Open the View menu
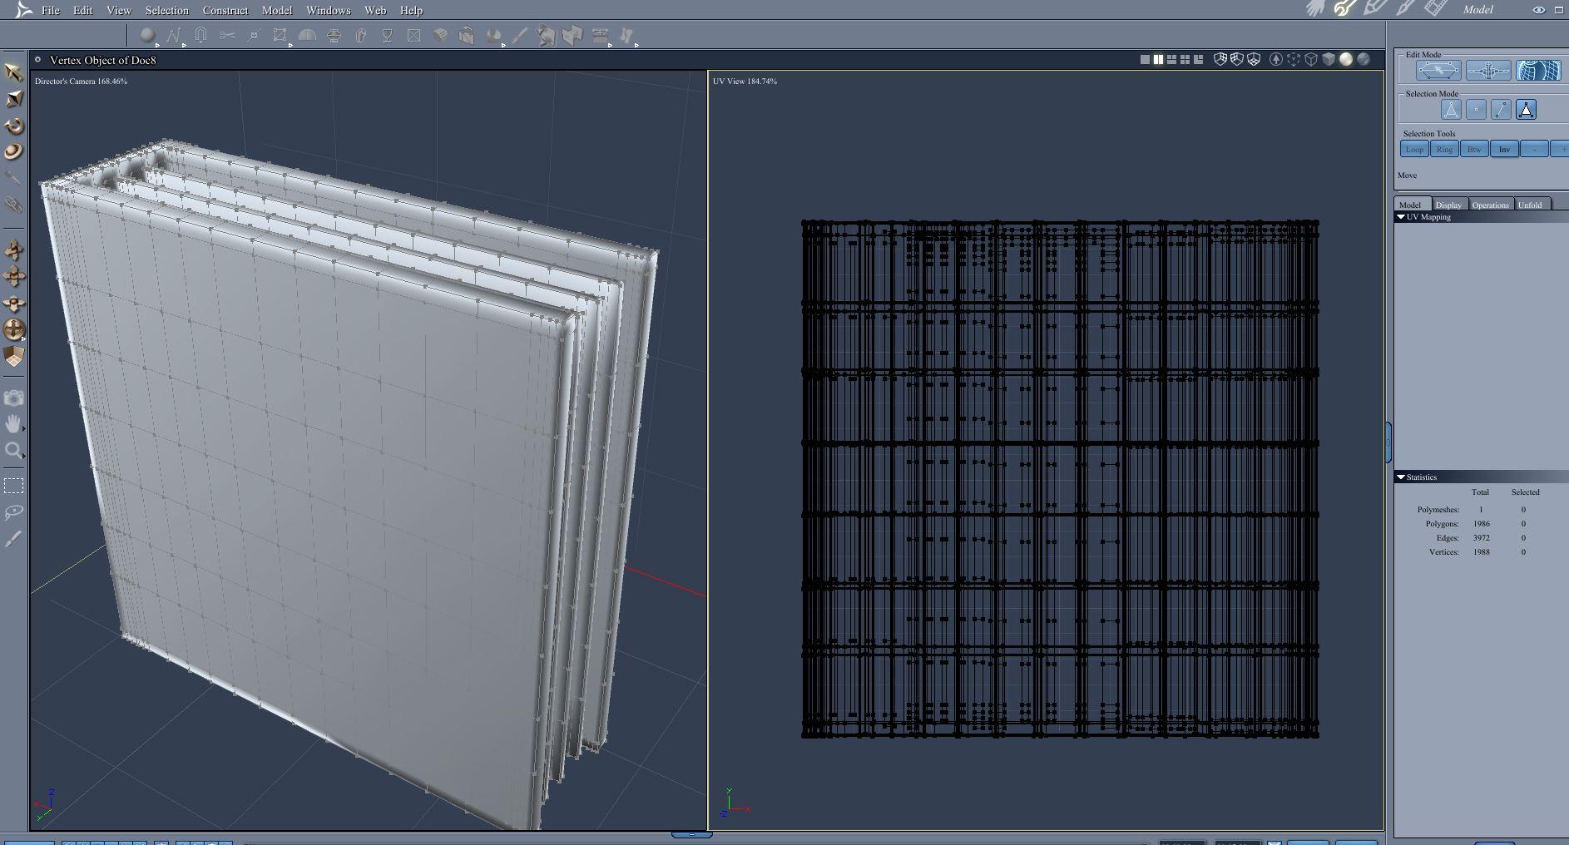 point(119,10)
